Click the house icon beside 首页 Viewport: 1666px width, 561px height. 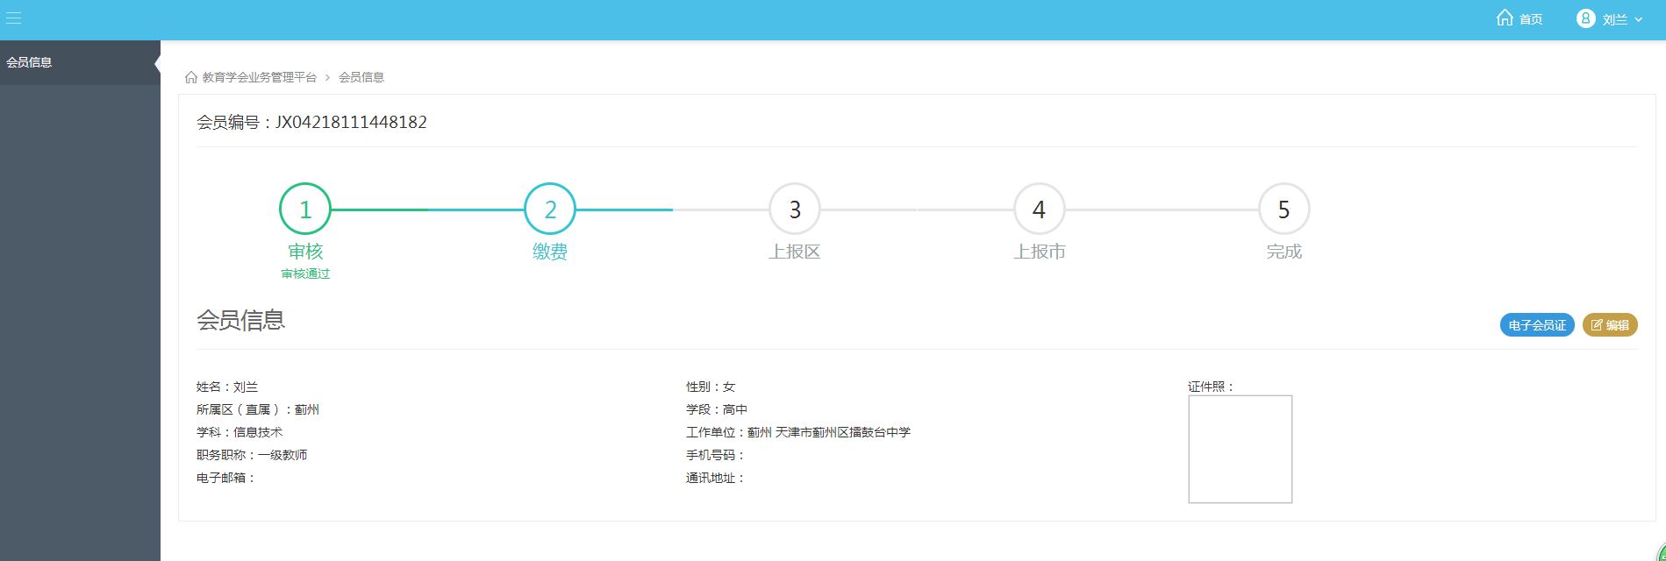(1505, 18)
